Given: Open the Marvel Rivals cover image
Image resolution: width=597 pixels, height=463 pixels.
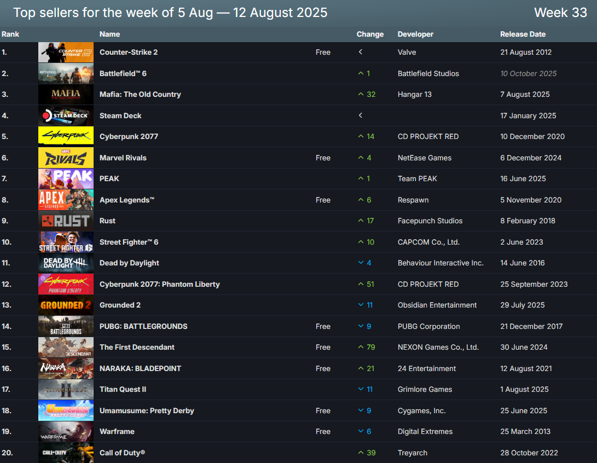Looking at the screenshot, I should tap(66, 158).
